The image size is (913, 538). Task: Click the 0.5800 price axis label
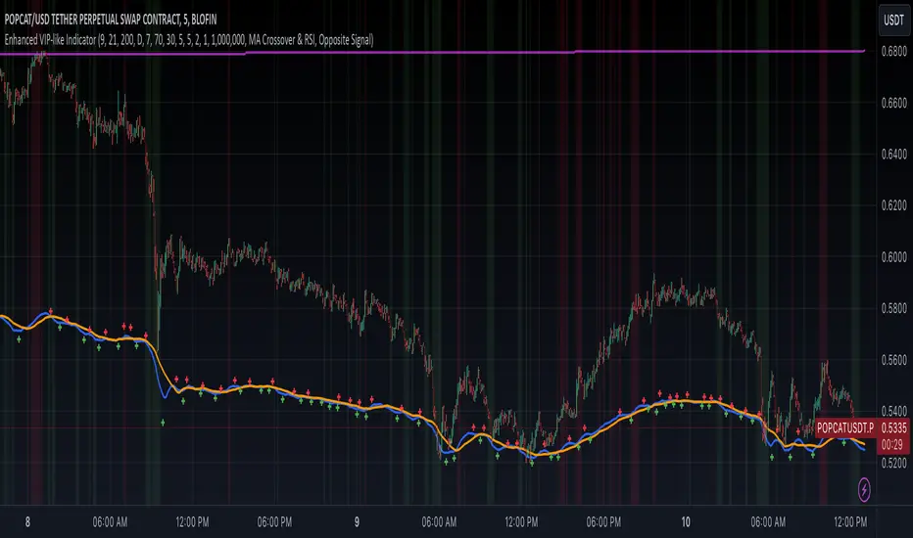point(893,309)
